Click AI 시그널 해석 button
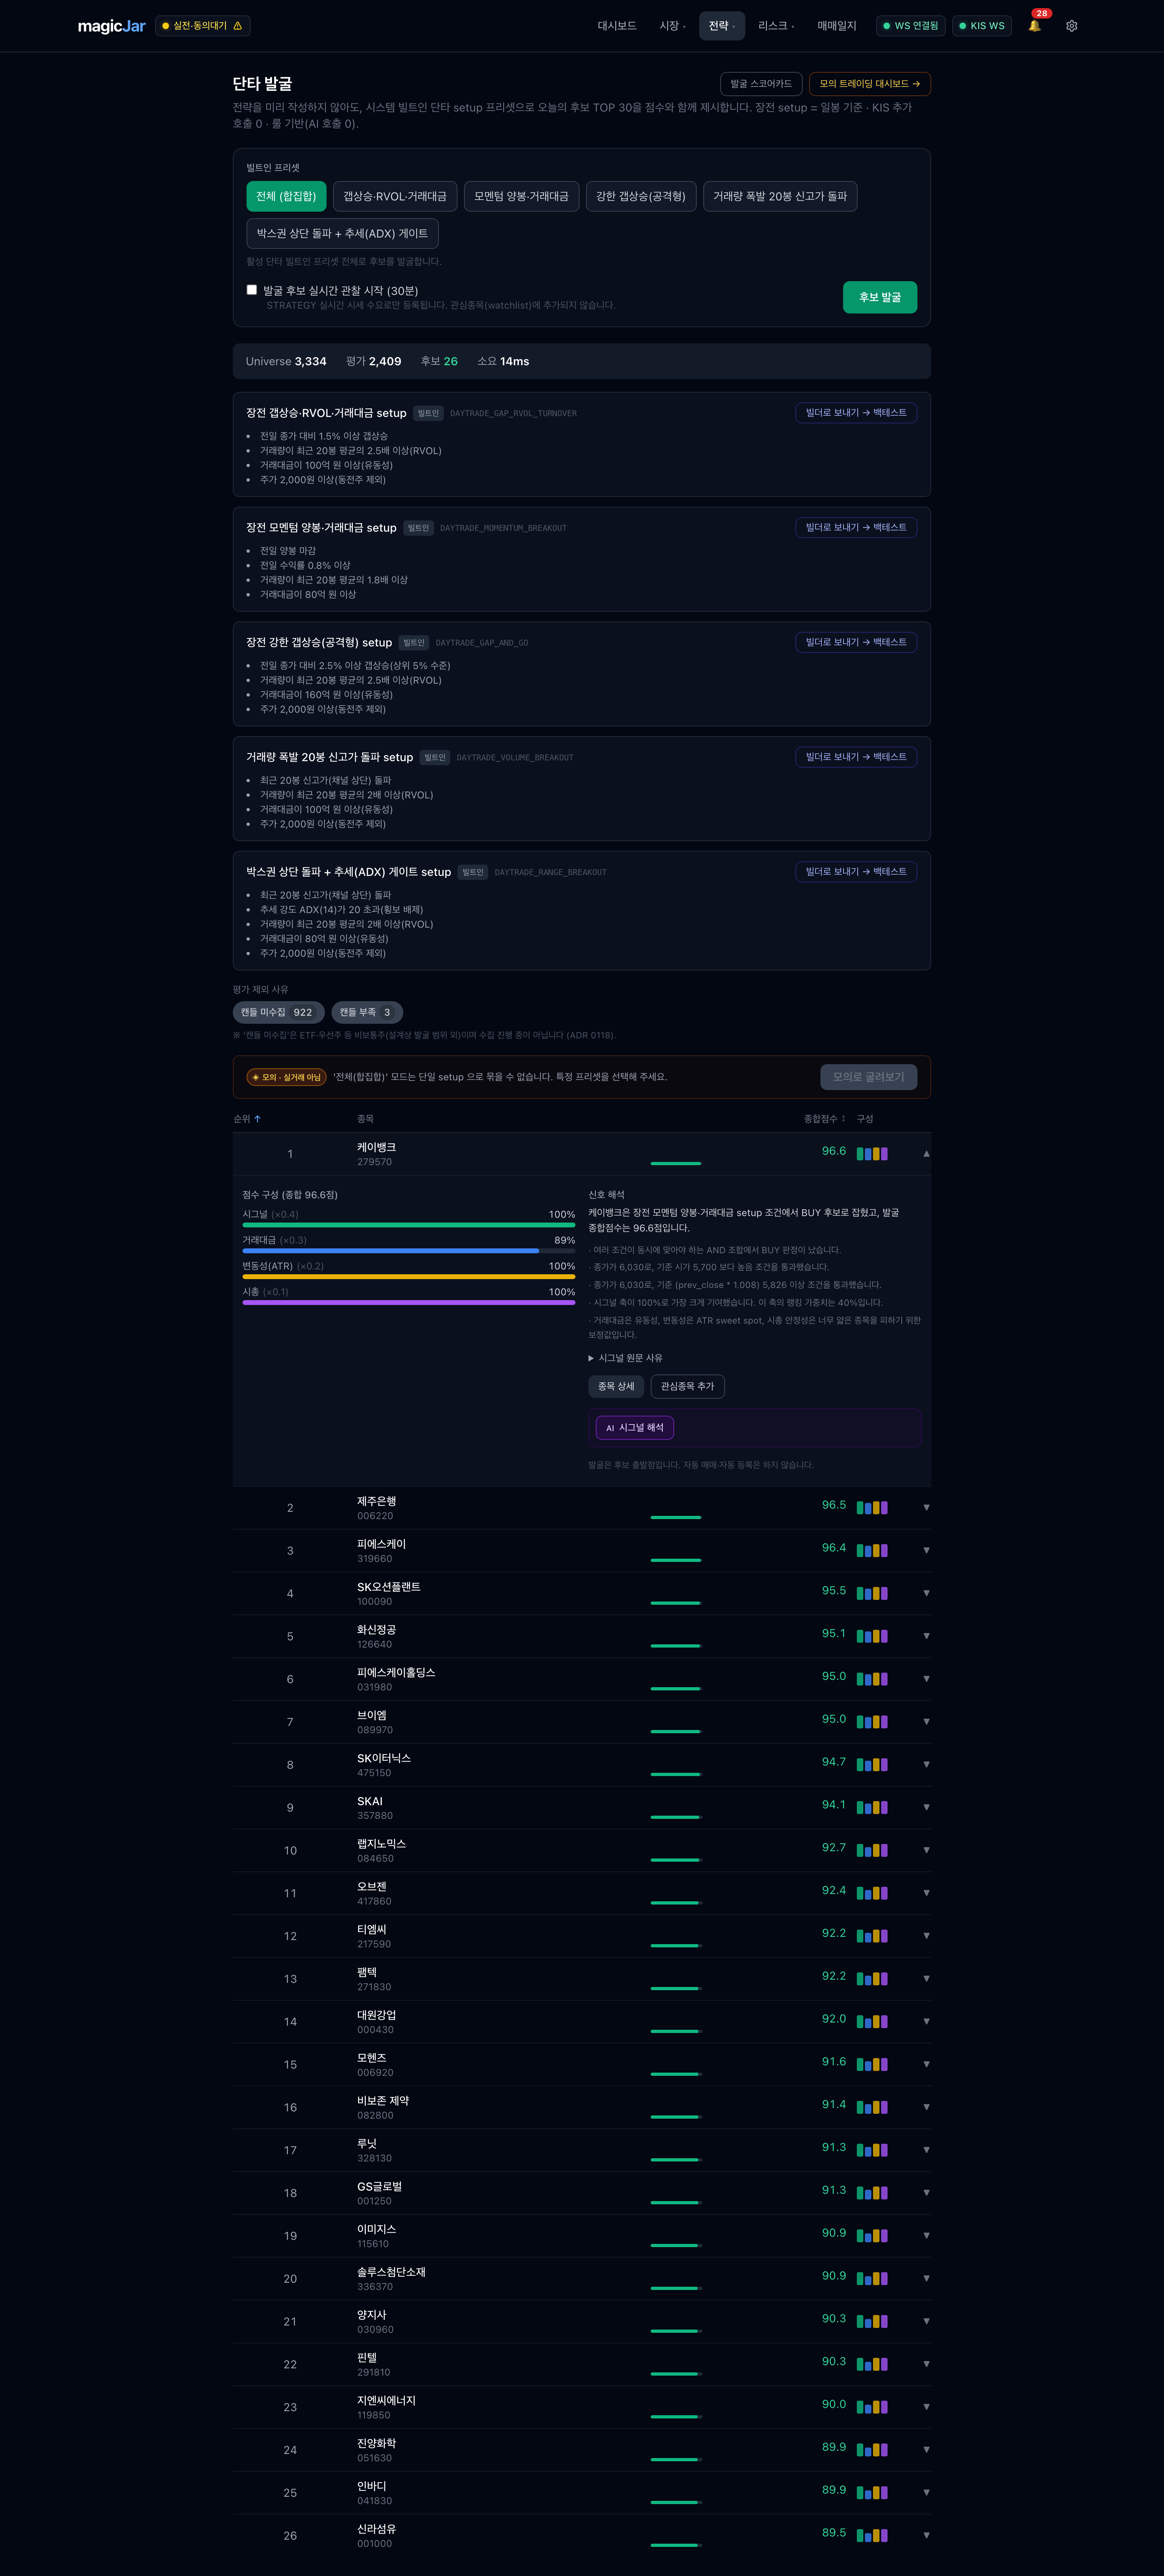This screenshot has width=1164, height=2576. (635, 1428)
